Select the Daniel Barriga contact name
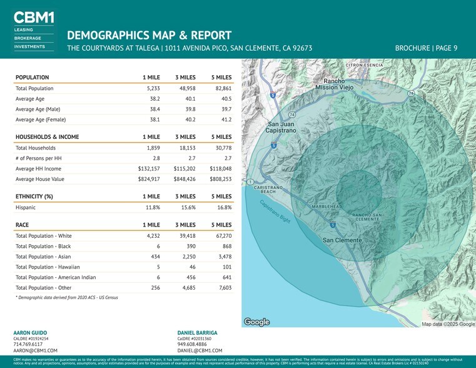This screenshot has height=368, width=476. tap(198, 332)
